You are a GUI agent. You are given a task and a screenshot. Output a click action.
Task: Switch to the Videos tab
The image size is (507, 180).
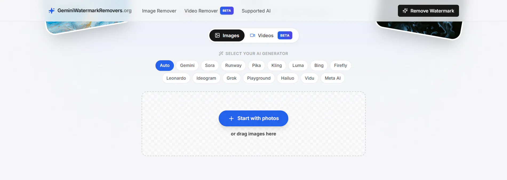pyautogui.click(x=271, y=36)
